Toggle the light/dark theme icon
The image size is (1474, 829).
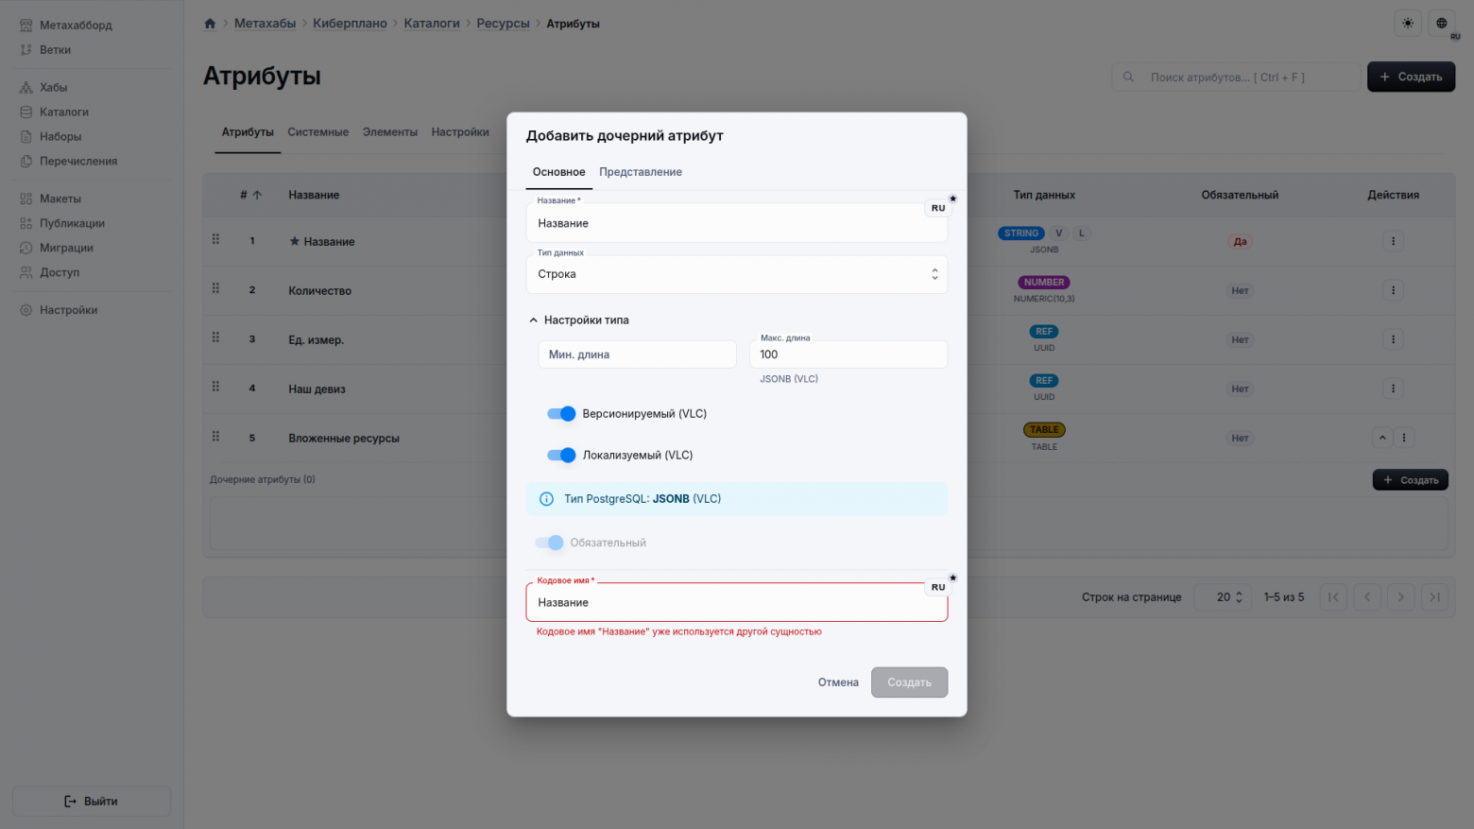(x=1407, y=23)
